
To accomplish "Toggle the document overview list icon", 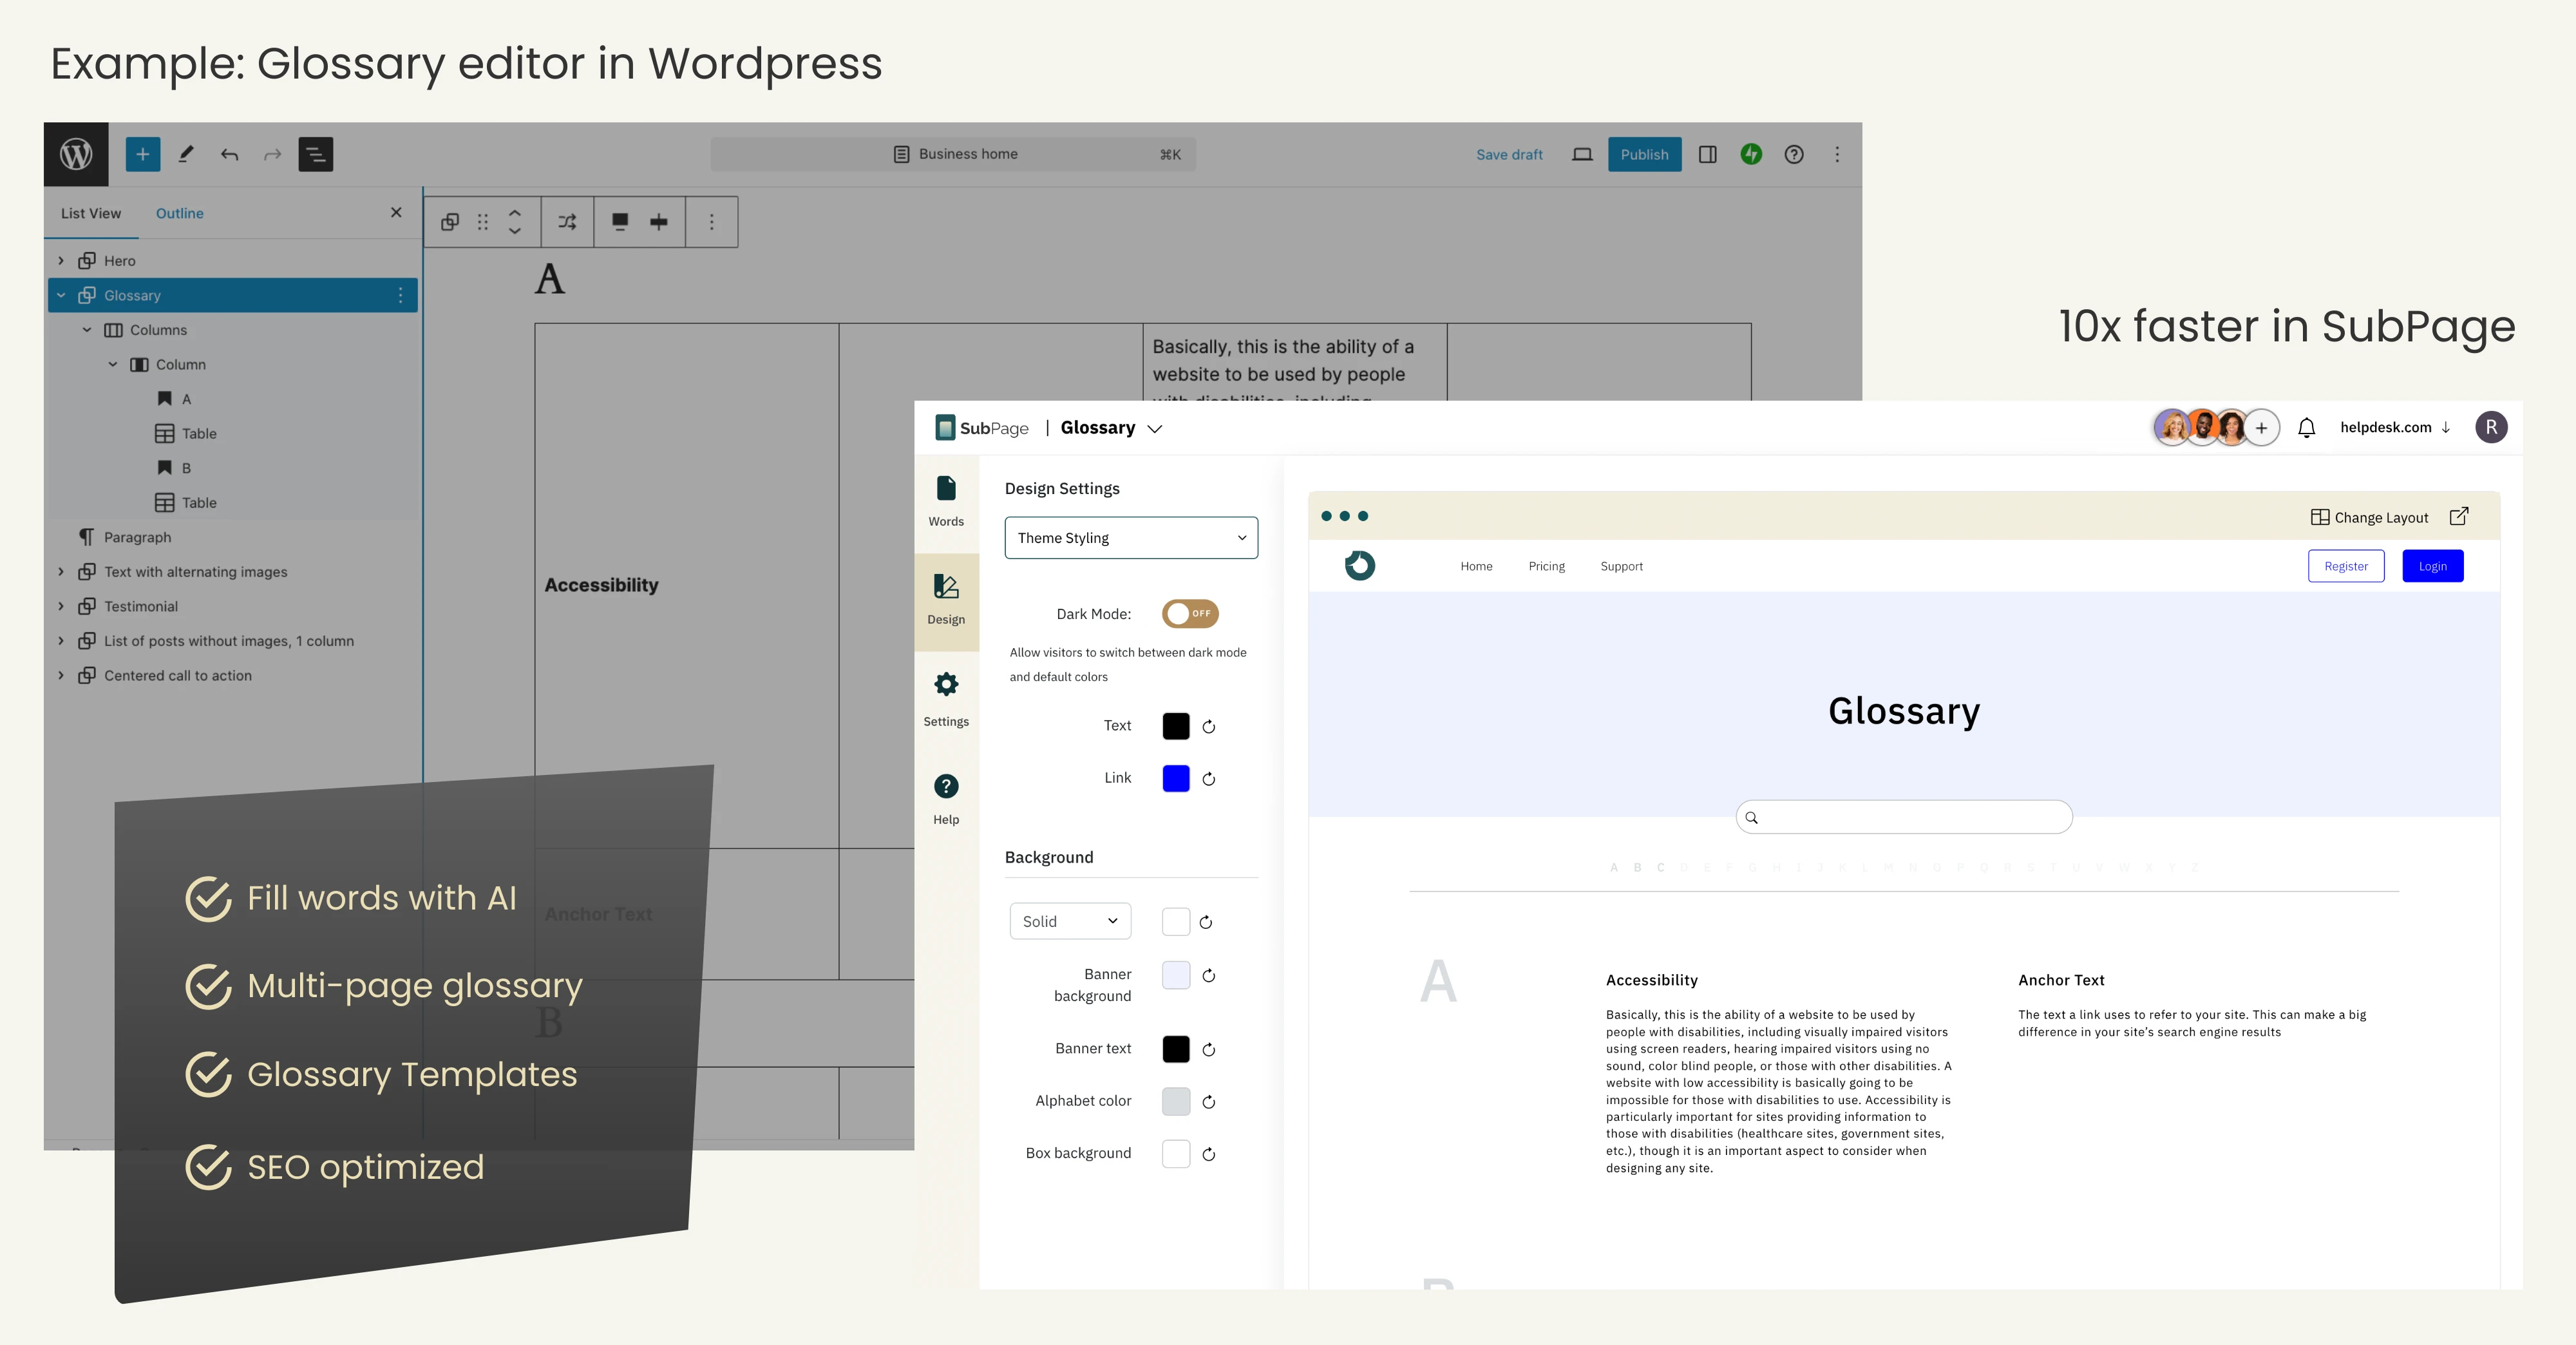I will point(316,154).
